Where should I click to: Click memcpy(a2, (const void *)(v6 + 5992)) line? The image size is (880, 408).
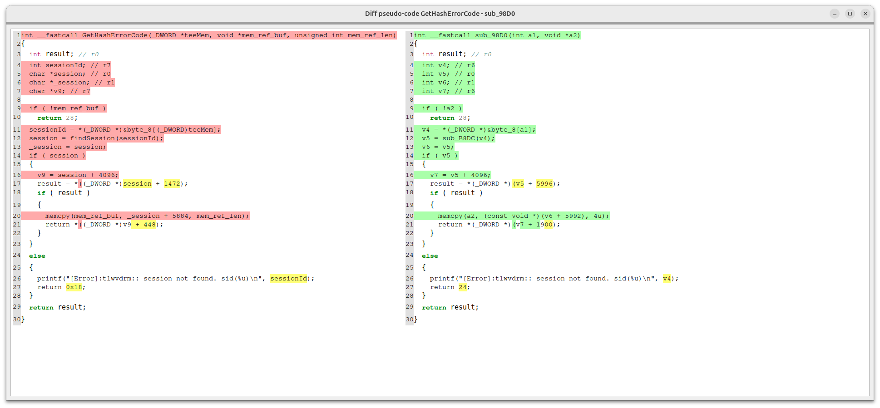524,216
